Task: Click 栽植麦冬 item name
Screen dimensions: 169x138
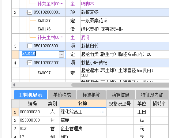Action: [90, 12]
